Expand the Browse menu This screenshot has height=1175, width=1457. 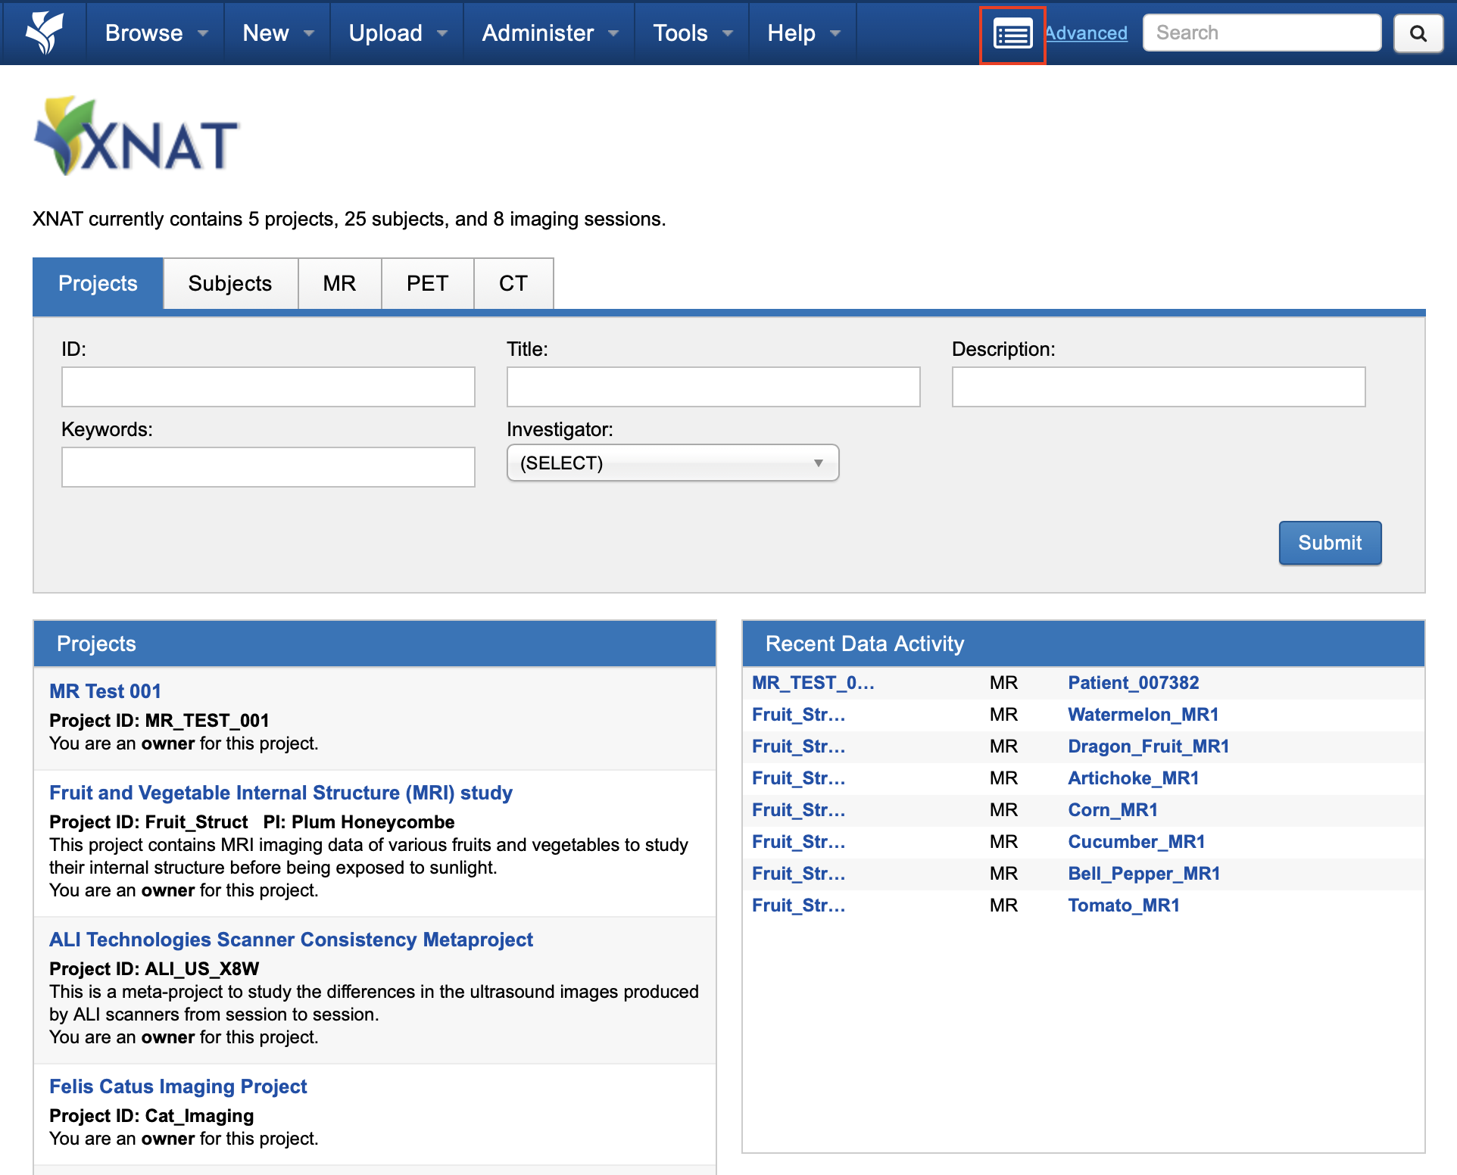(x=155, y=33)
